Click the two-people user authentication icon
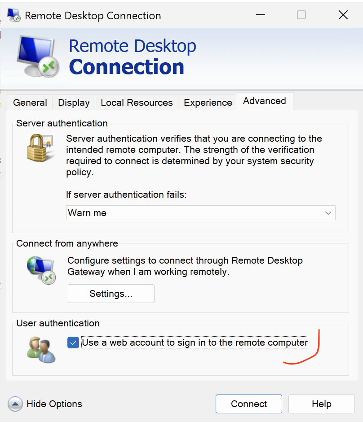 tap(41, 349)
